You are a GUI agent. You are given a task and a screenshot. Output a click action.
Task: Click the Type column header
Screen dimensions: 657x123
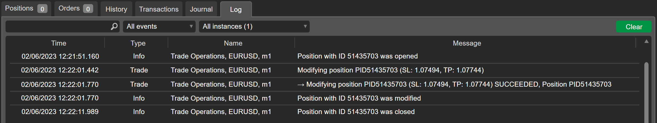[x=138, y=43]
